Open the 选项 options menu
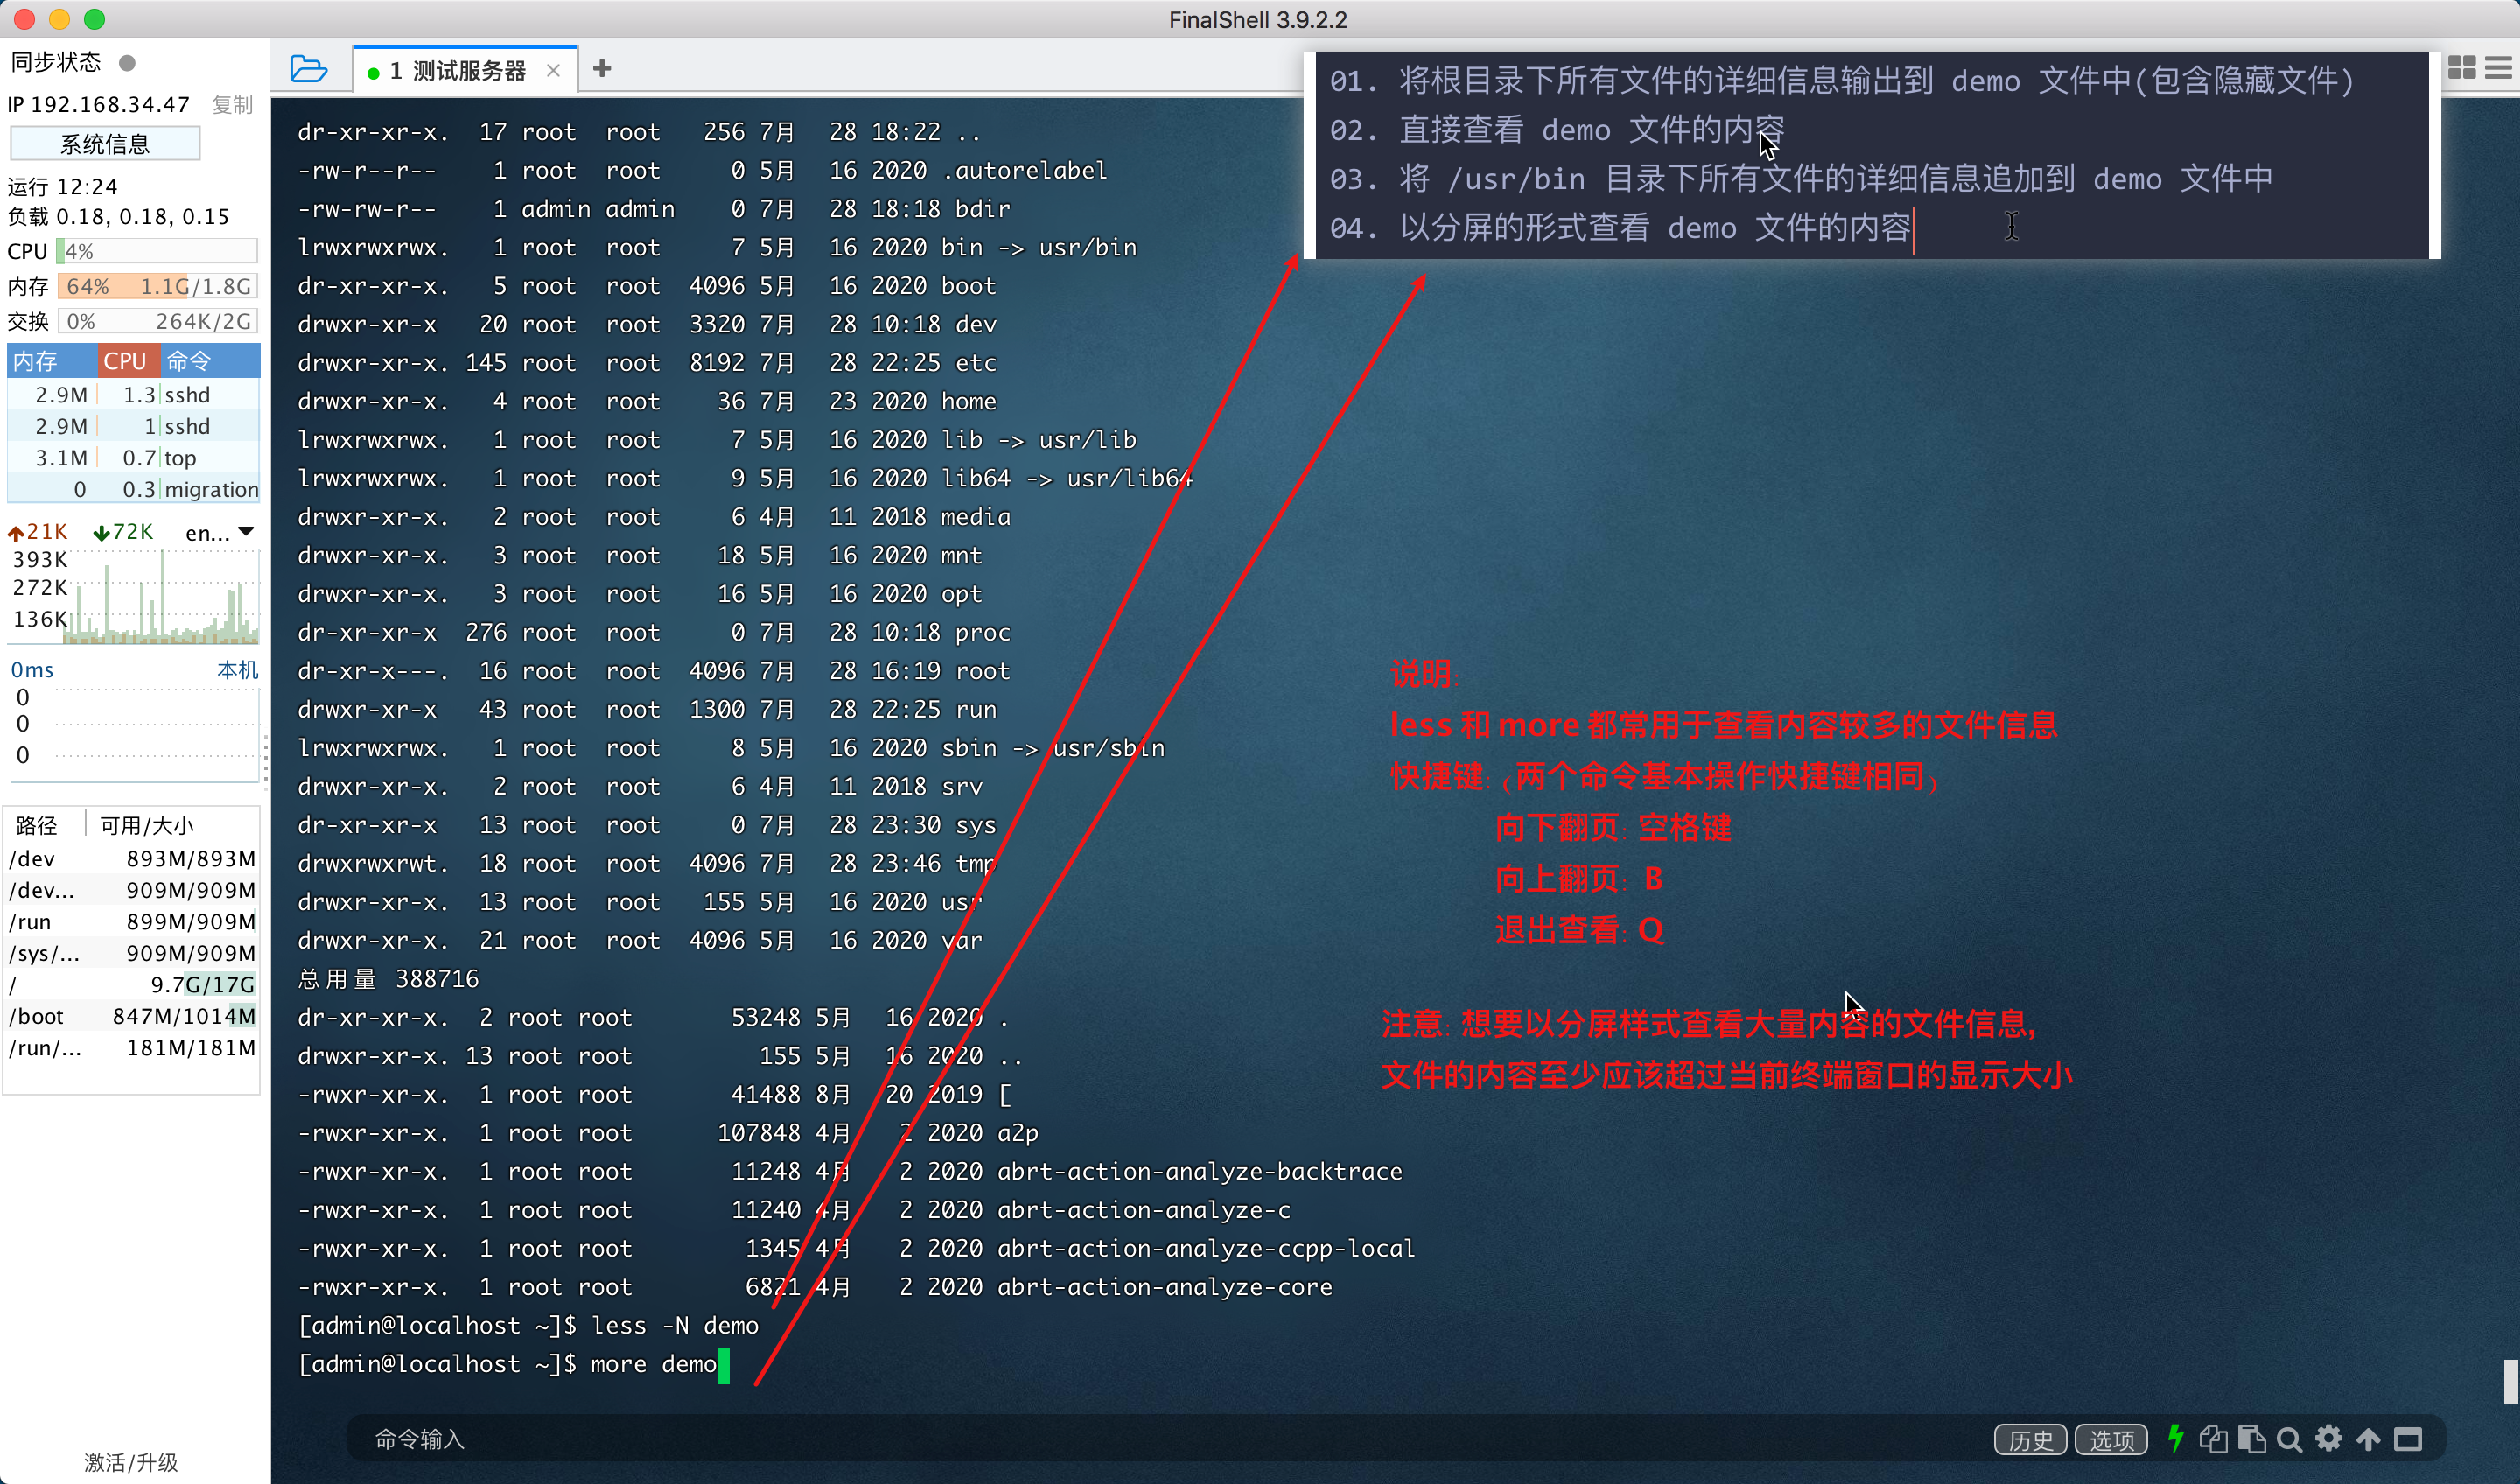The height and width of the screenshot is (1484, 2520). tap(2111, 1440)
